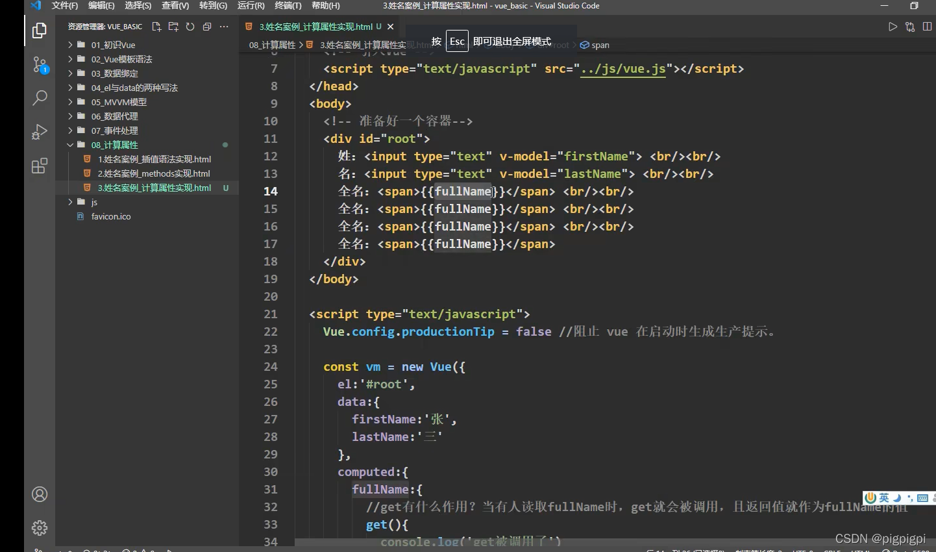Open the Accounts menu in activity bar

(x=40, y=494)
